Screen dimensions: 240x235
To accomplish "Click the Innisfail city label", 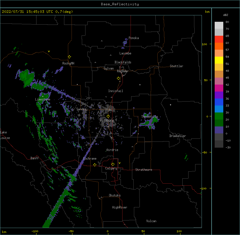I will pos(116,91).
